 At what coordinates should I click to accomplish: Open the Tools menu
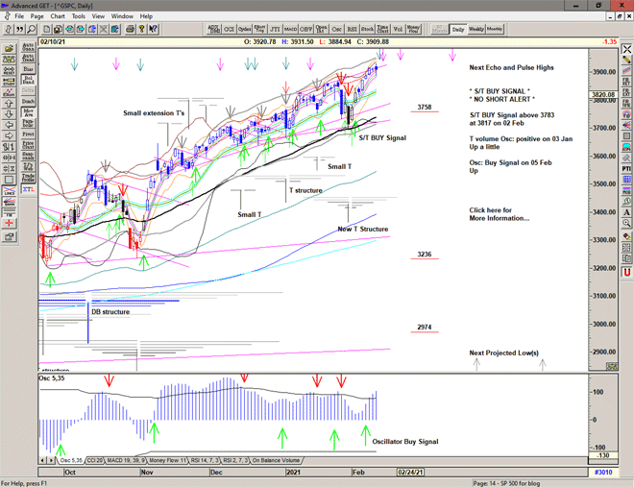click(x=79, y=16)
